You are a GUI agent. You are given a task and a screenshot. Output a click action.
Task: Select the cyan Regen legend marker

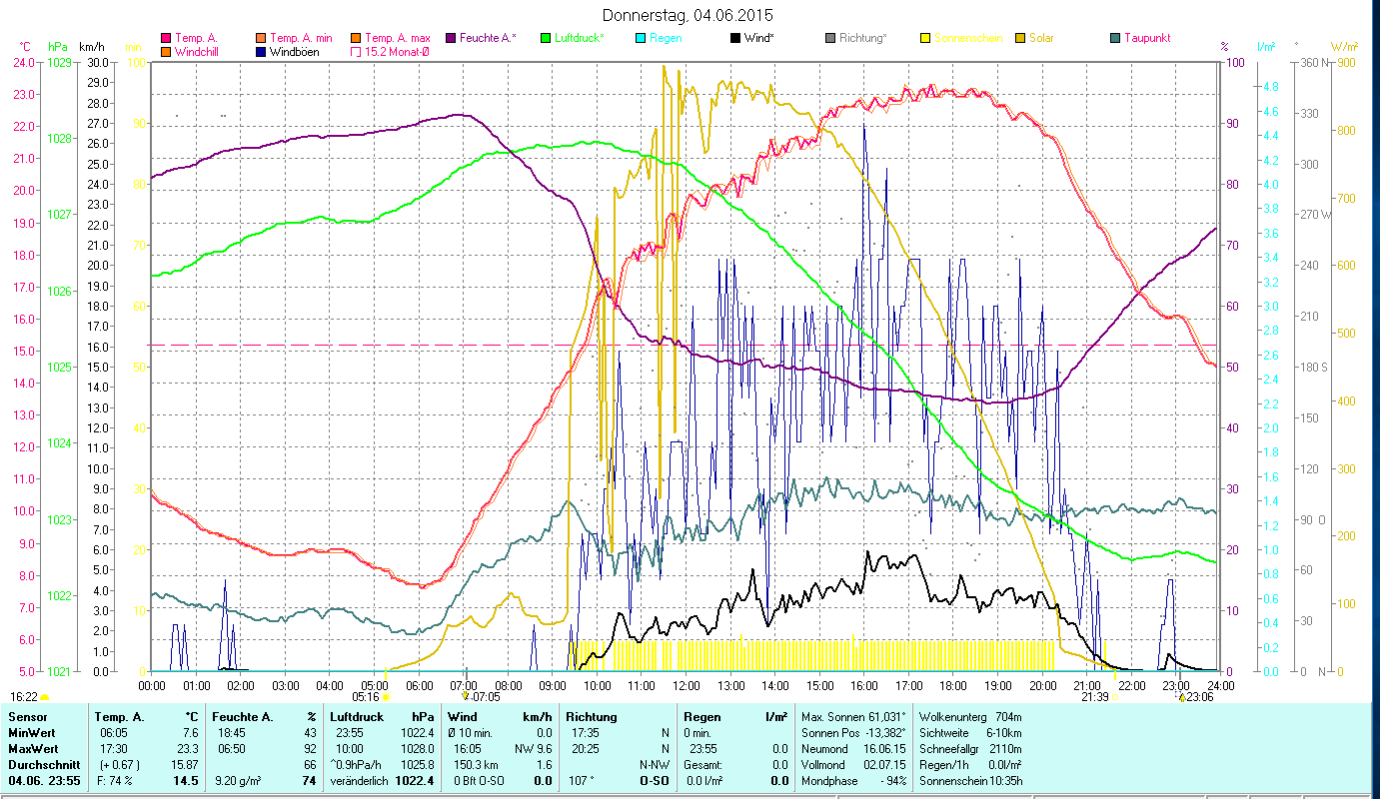[641, 38]
